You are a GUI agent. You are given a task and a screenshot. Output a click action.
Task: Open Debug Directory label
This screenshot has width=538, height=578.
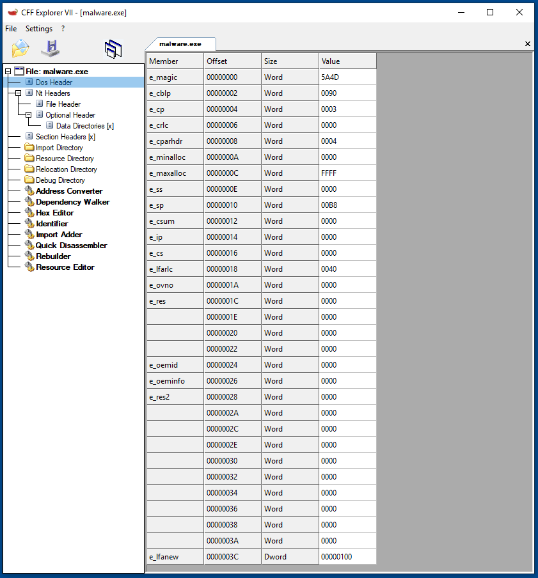point(60,180)
